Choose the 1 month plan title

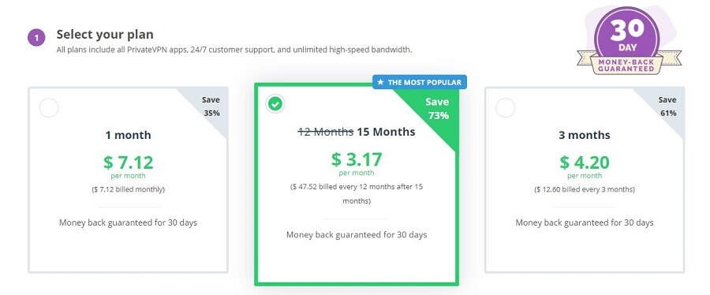pyautogui.click(x=128, y=135)
